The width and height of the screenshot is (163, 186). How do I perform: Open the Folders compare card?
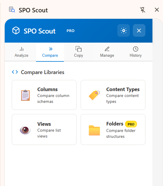click(x=113, y=129)
